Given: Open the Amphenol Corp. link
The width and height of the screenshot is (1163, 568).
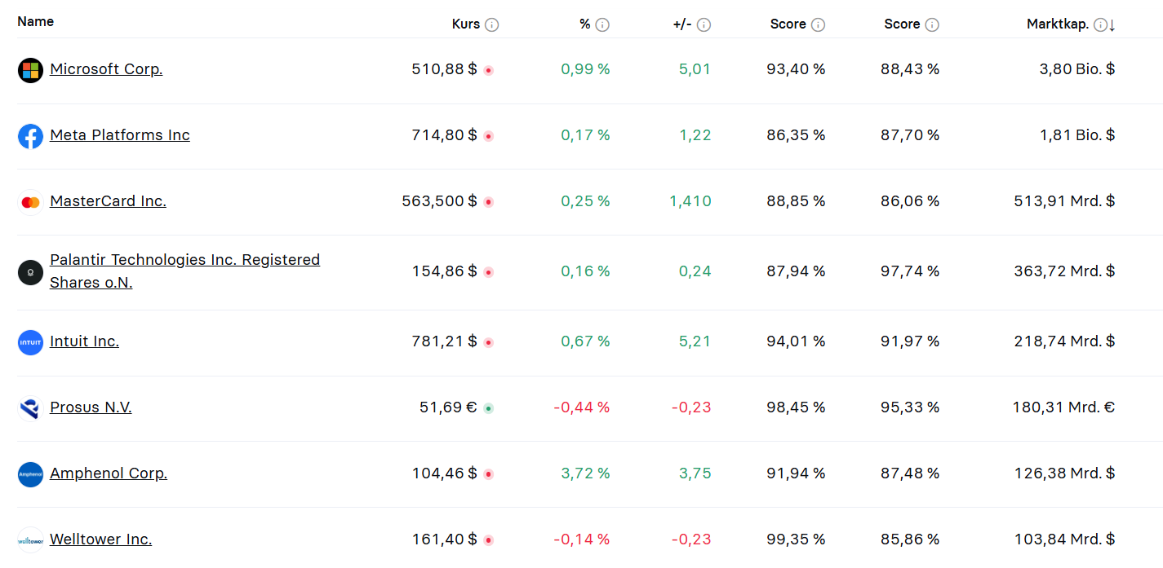Looking at the screenshot, I should pyautogui.click(x=109, y=473).
